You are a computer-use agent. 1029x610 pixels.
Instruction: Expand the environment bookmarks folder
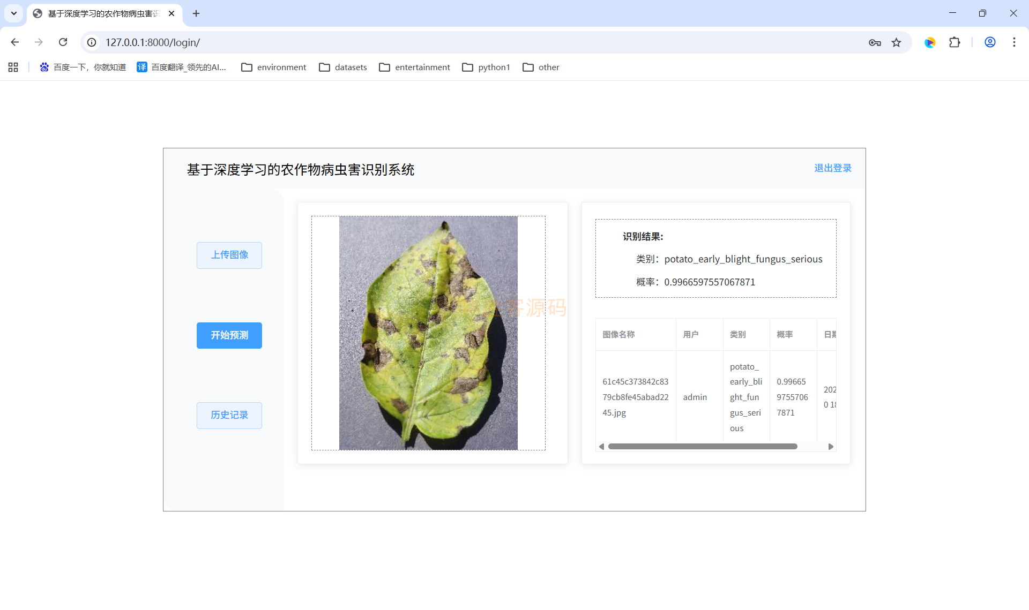274,67
